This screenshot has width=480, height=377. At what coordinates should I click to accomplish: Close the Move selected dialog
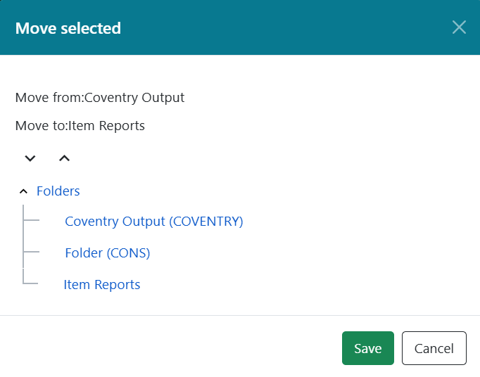click(459, 27)
